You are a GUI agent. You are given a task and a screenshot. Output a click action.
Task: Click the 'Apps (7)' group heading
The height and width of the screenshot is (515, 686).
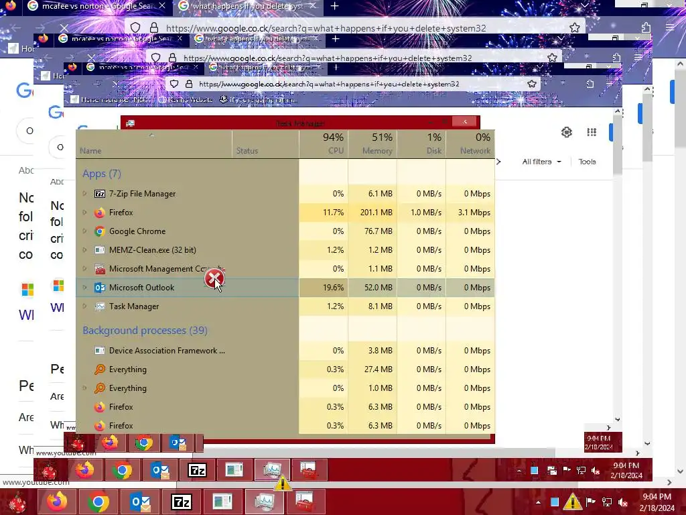pos(102,174)
